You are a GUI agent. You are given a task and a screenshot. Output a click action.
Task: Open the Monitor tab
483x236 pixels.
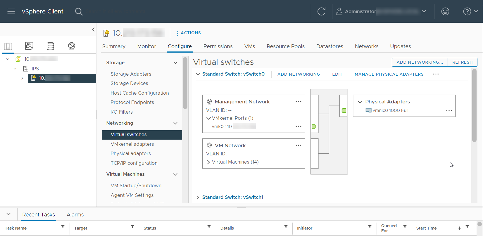147,46
